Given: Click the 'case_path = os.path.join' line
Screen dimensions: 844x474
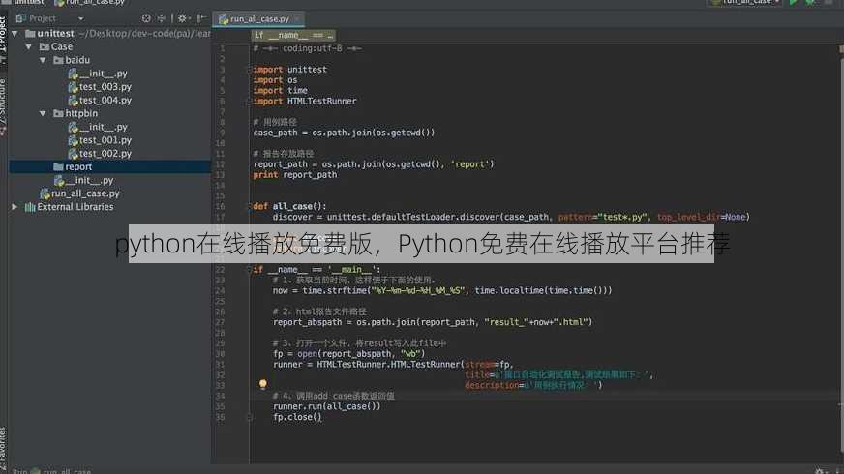Looking at the screenshot, I should pyautogui.click(x=344, y=133).
